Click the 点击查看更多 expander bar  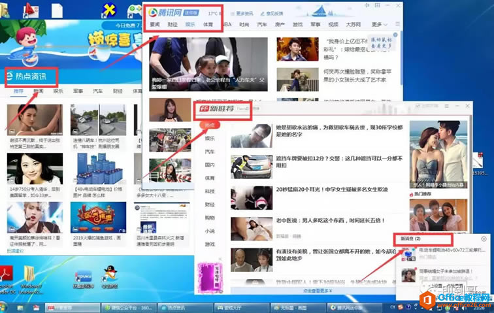pyautogui.click(x=318, y=291)
